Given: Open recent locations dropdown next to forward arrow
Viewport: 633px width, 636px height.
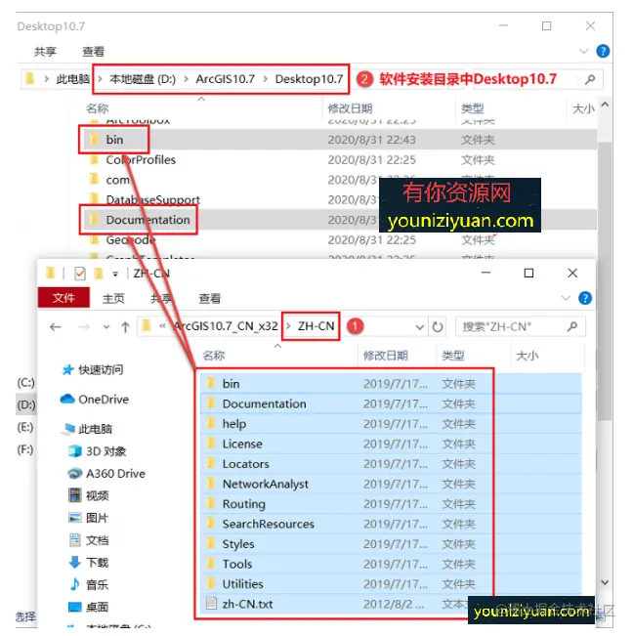Looking at the screenshot, I should [x=106, y=327].
